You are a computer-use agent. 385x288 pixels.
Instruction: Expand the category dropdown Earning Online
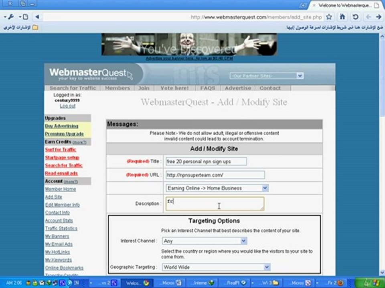coord(217,188)
